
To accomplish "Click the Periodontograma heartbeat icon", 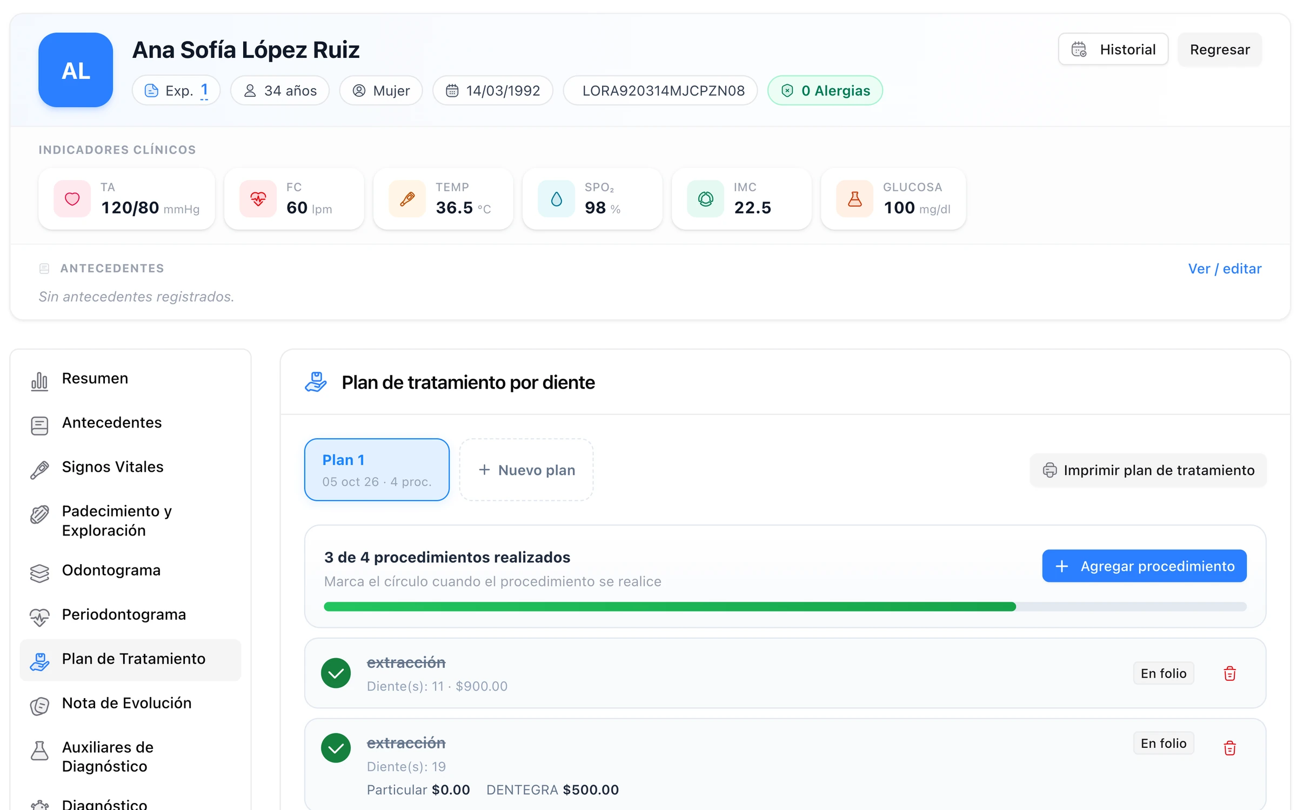I will 39,617.
